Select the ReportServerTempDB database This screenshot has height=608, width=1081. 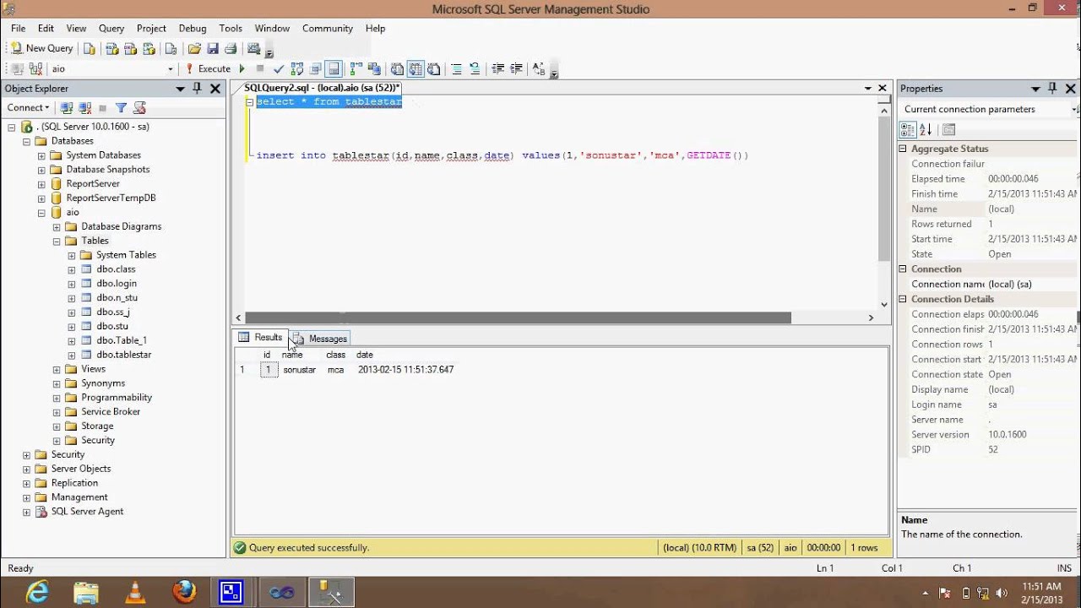[111, 198]
